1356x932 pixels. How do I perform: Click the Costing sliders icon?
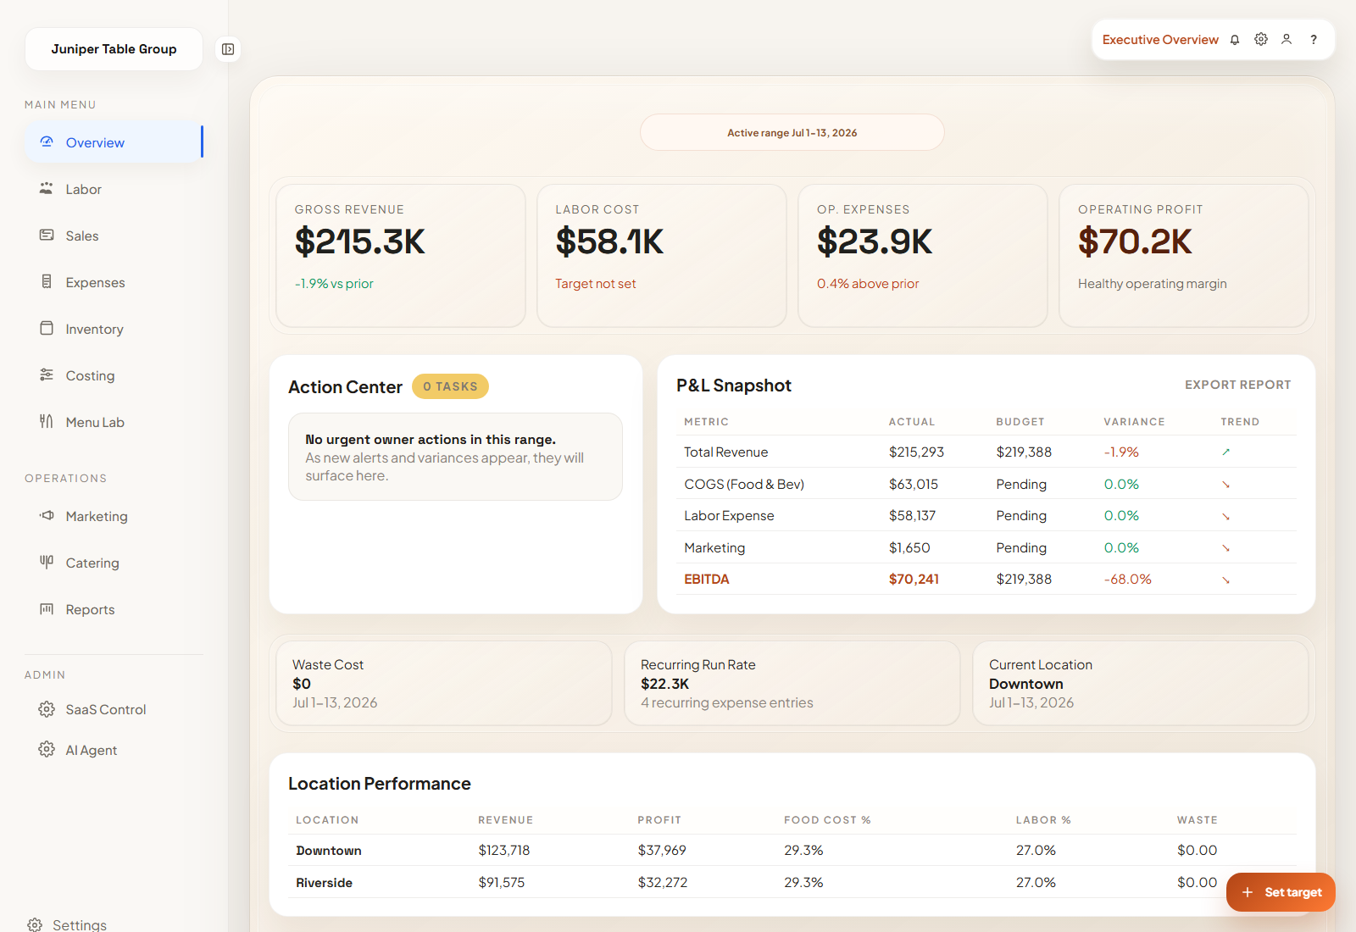tap(47, 374)
